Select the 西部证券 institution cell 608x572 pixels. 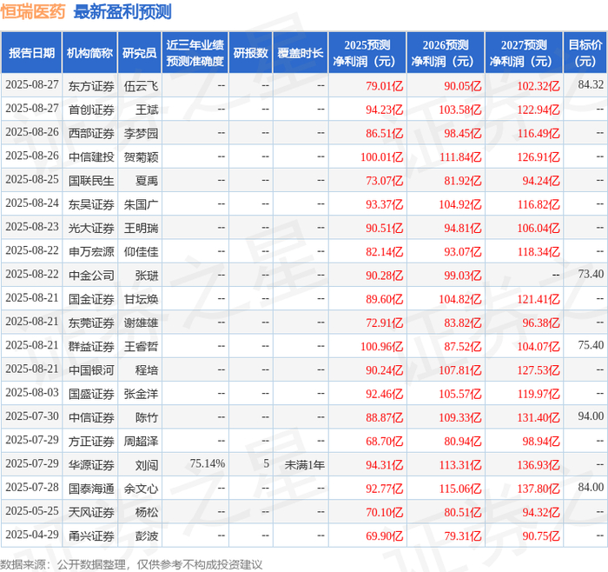tap(91, 134)
